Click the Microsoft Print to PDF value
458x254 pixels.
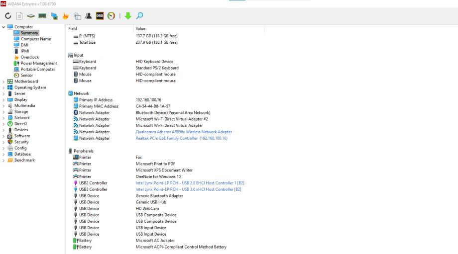coord(155,164)
